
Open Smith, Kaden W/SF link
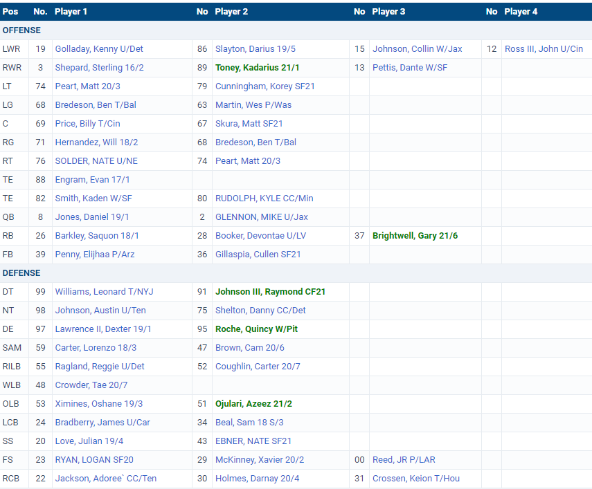point(93,199)
